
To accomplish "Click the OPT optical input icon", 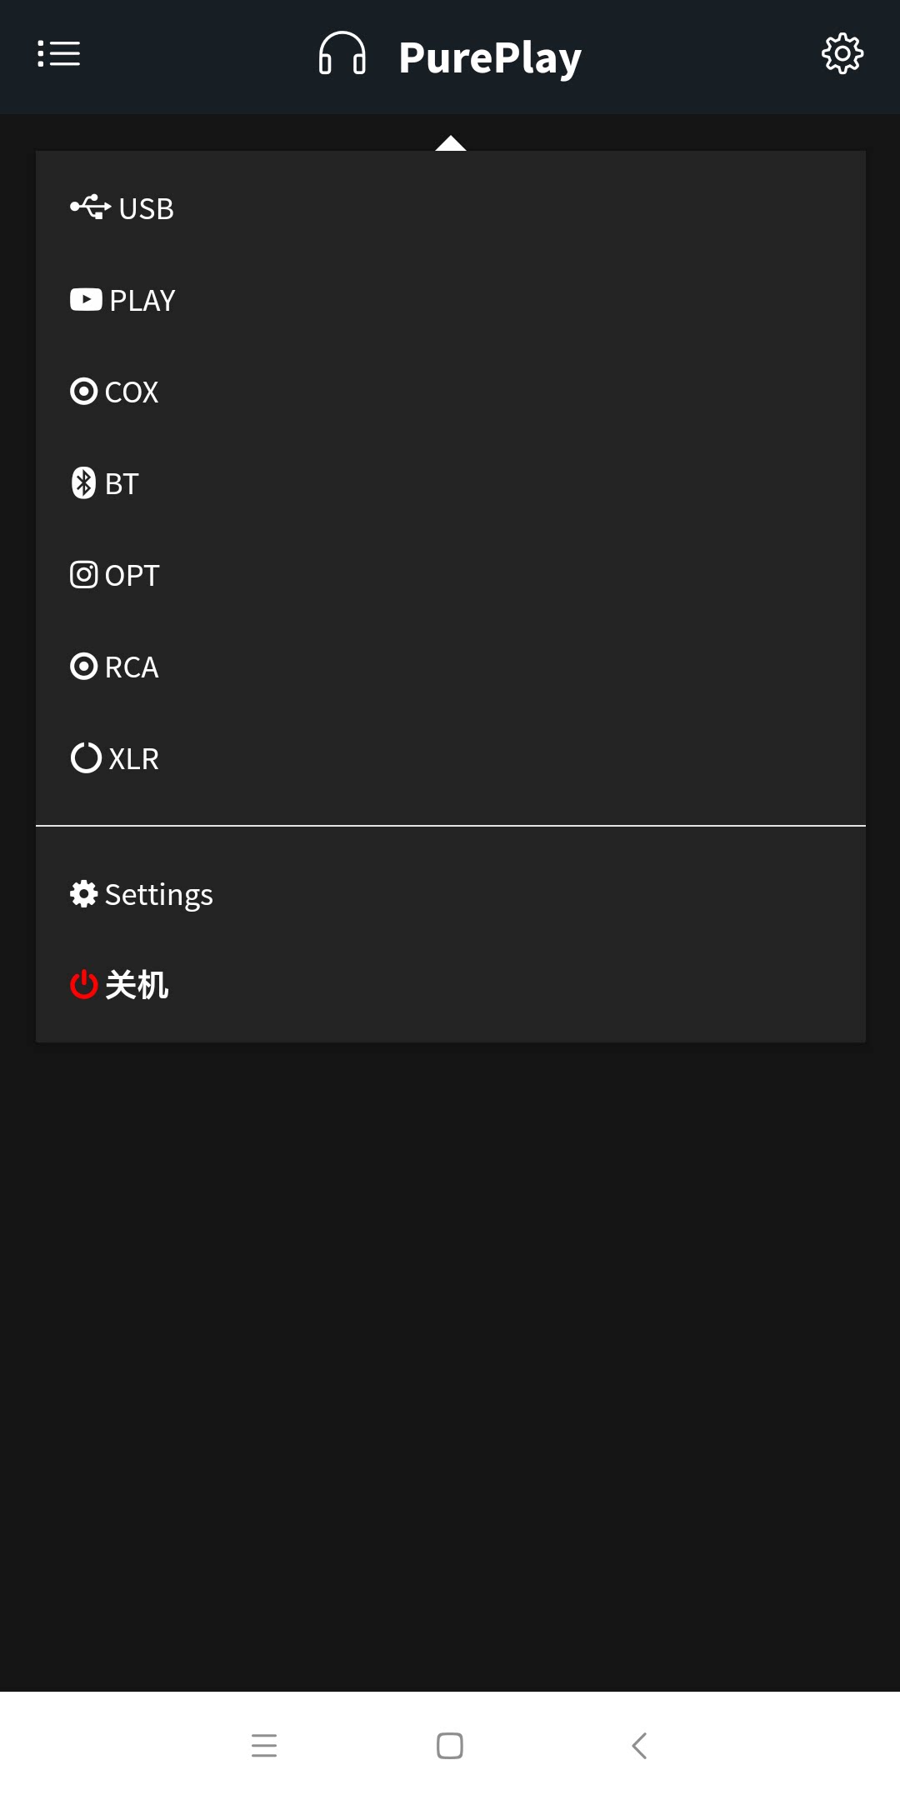I will click(83, 574).
